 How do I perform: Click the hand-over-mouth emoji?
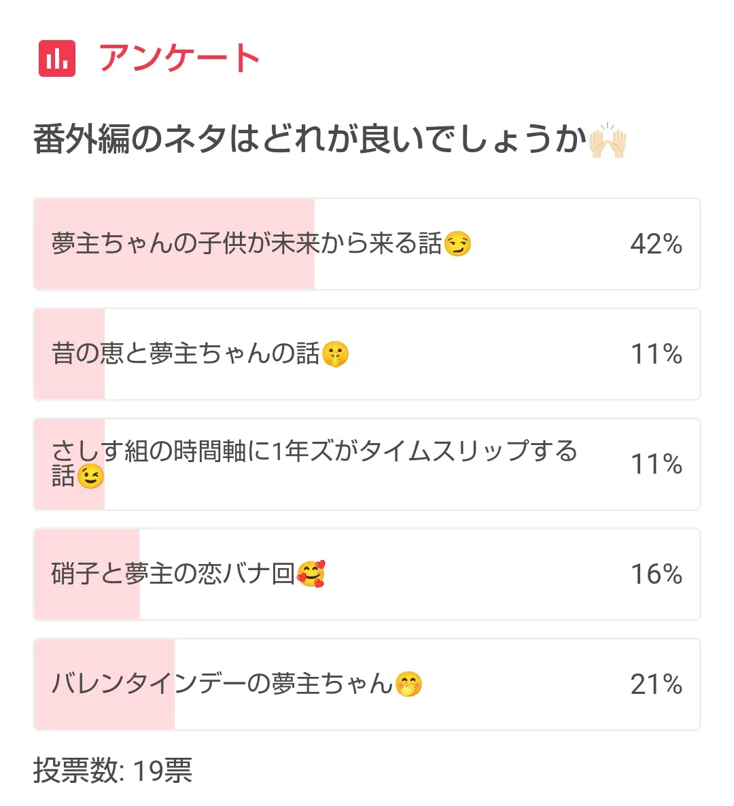coord(408,684)
